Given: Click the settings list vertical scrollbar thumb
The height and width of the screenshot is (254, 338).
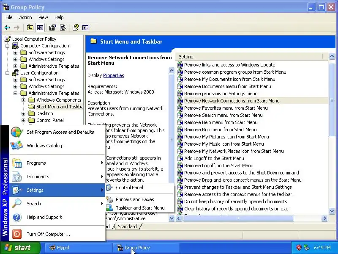Looking at the screenshot, I should point(332,99).
